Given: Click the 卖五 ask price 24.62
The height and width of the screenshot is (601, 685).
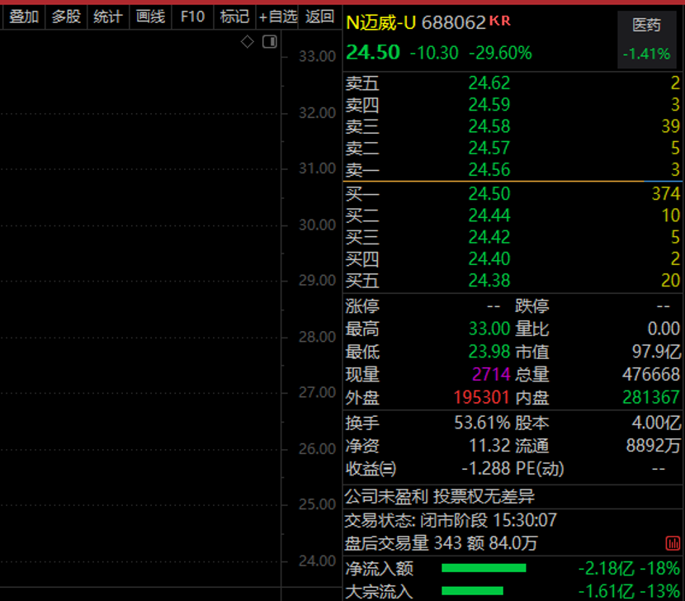Looking at the screenshot, I should [x=489, y=83].
